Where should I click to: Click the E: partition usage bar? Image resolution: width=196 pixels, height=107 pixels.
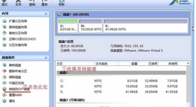[x=146, y=21]
